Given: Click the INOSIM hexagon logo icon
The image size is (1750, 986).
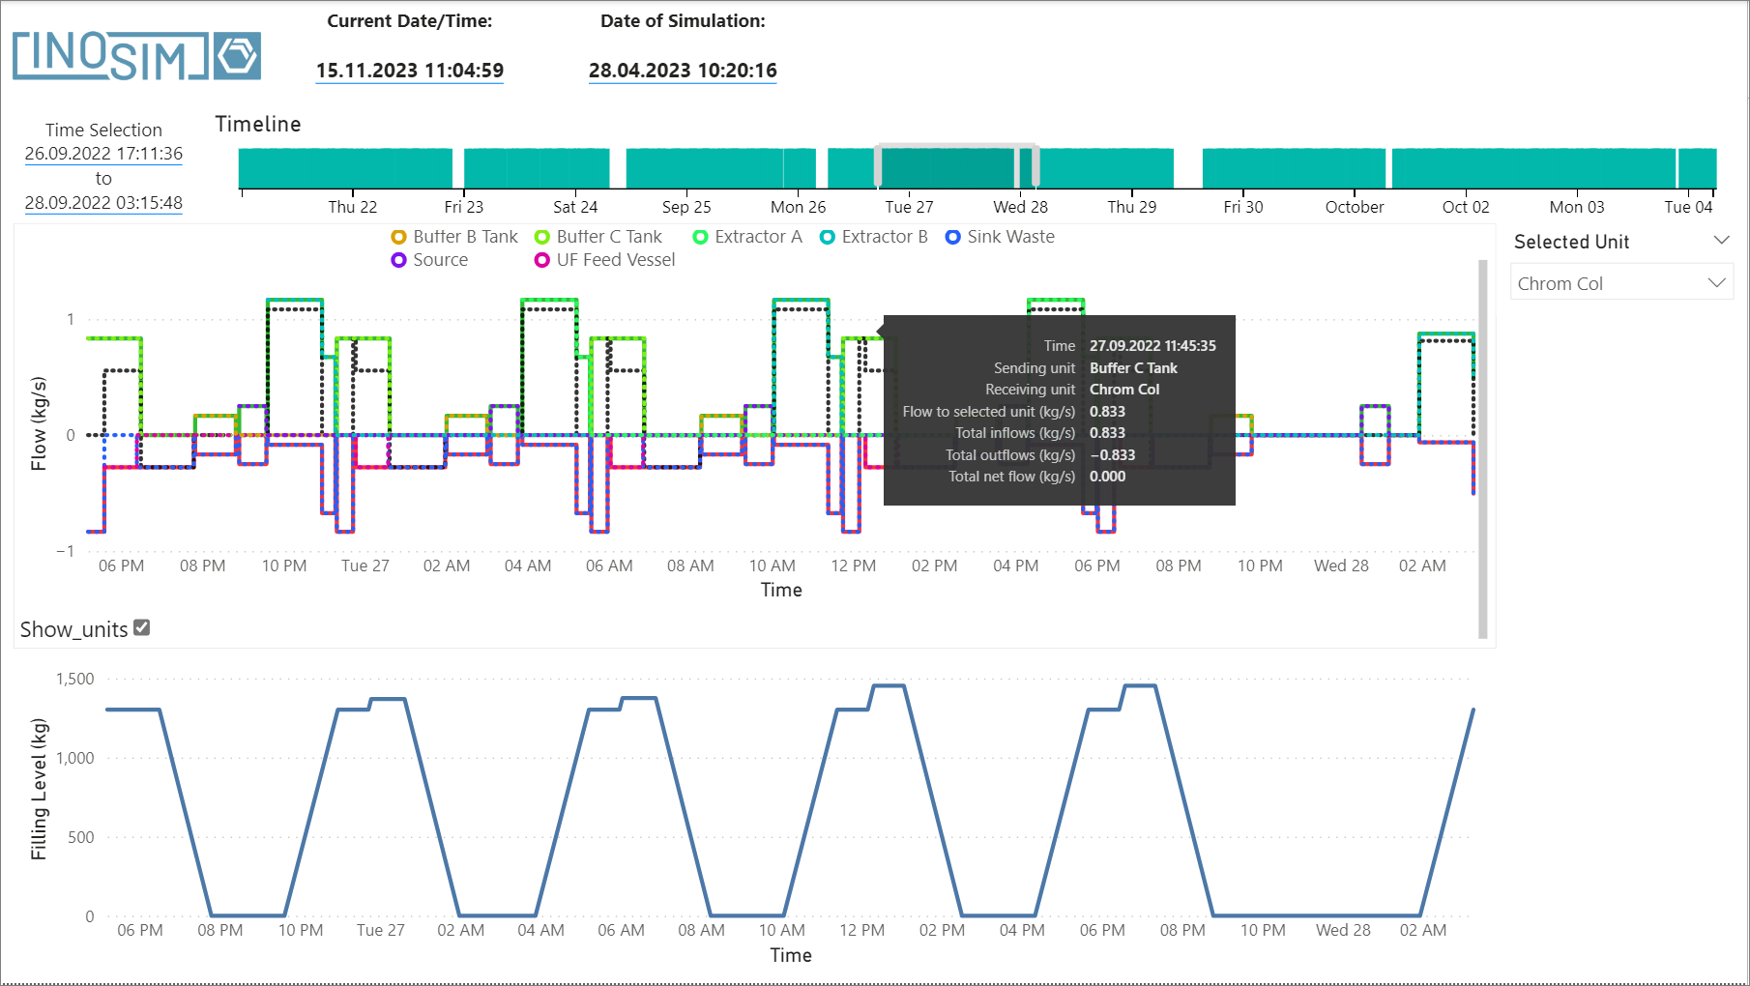Looking at the screenshot, I should (x=235, y=55).
